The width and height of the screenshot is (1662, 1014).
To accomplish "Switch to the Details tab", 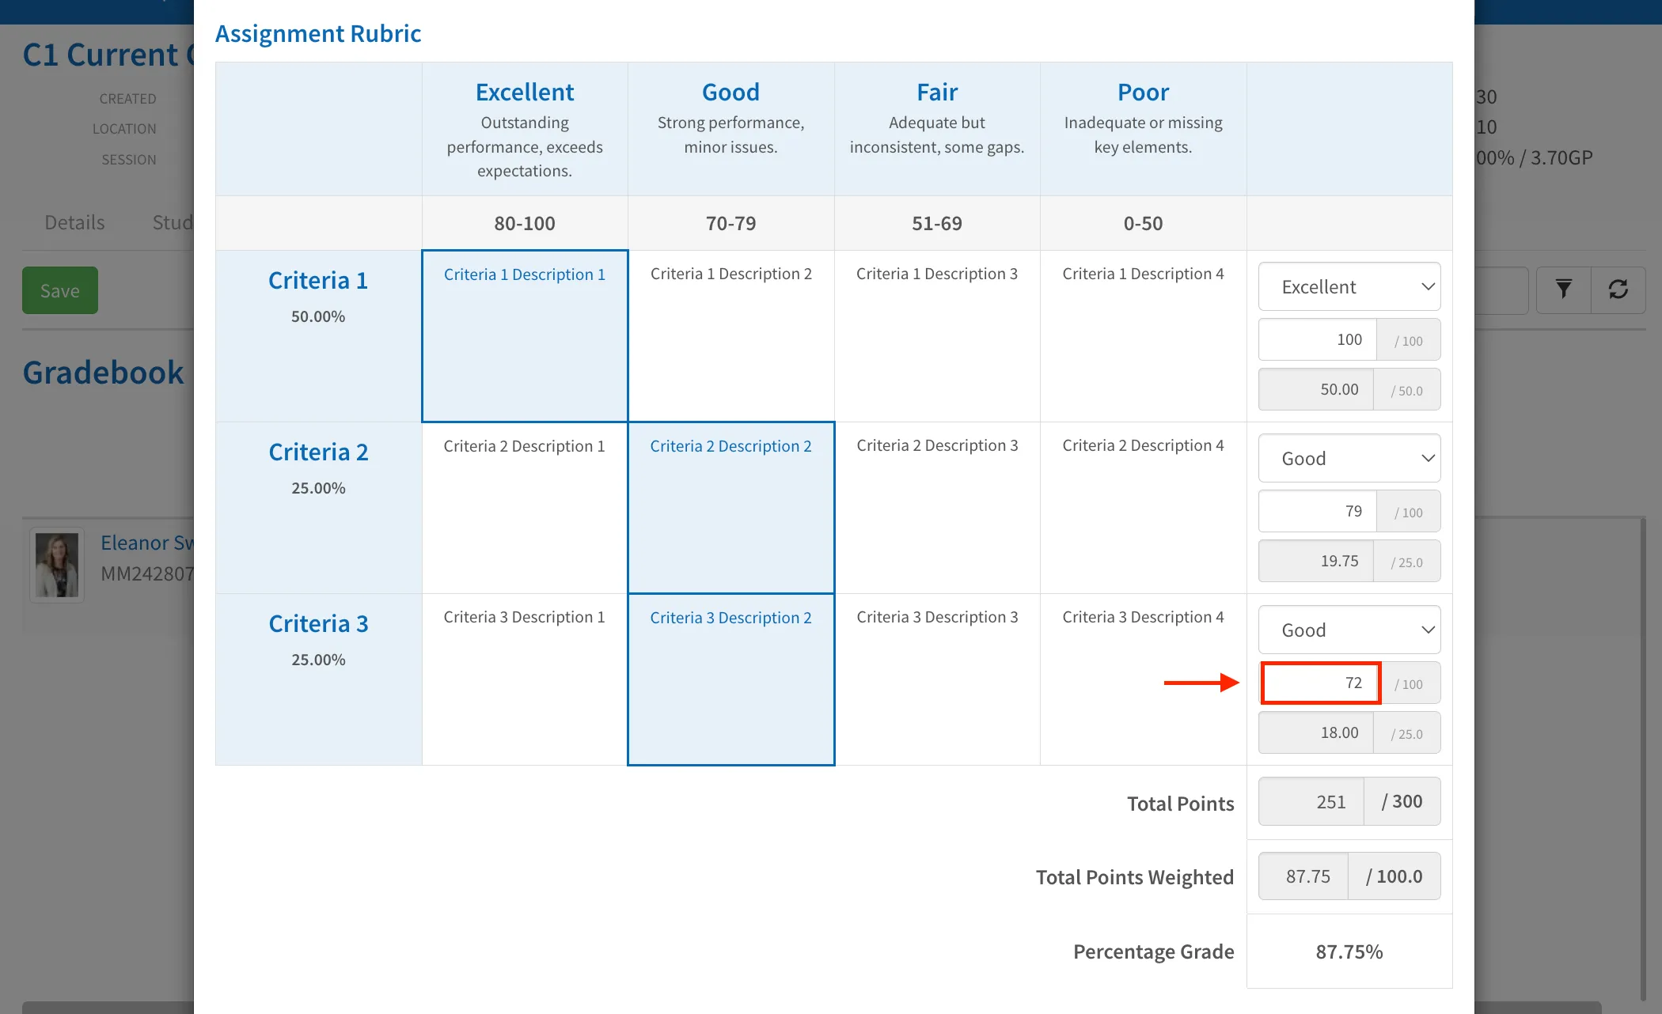I will coord(74,222).
